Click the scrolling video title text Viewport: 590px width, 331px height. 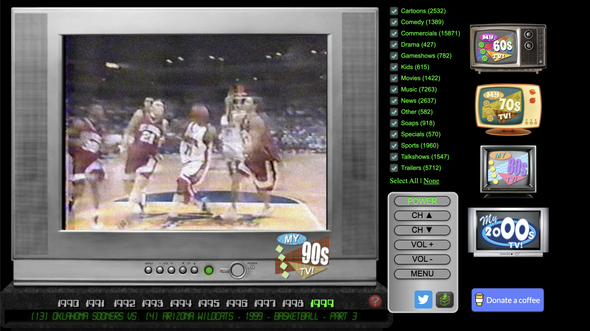(x=194, y=317)
